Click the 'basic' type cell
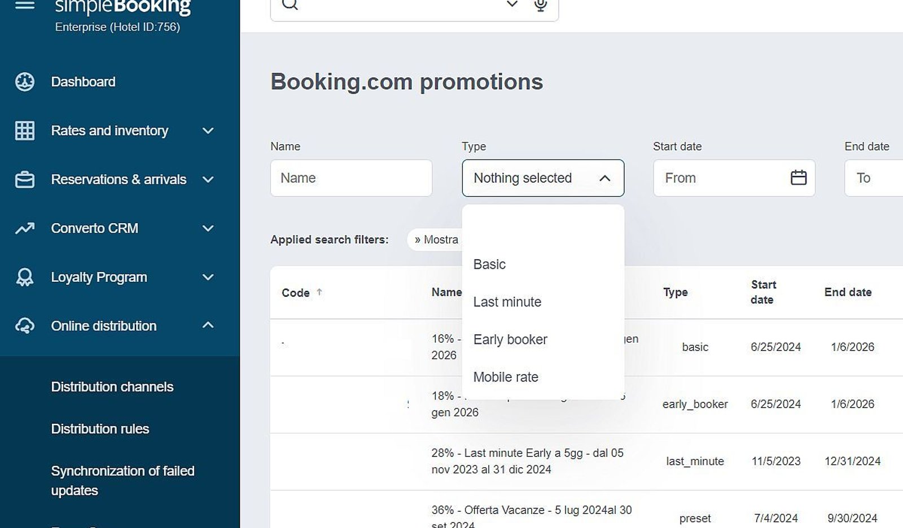The image size is (903, 528). point(695,347)
